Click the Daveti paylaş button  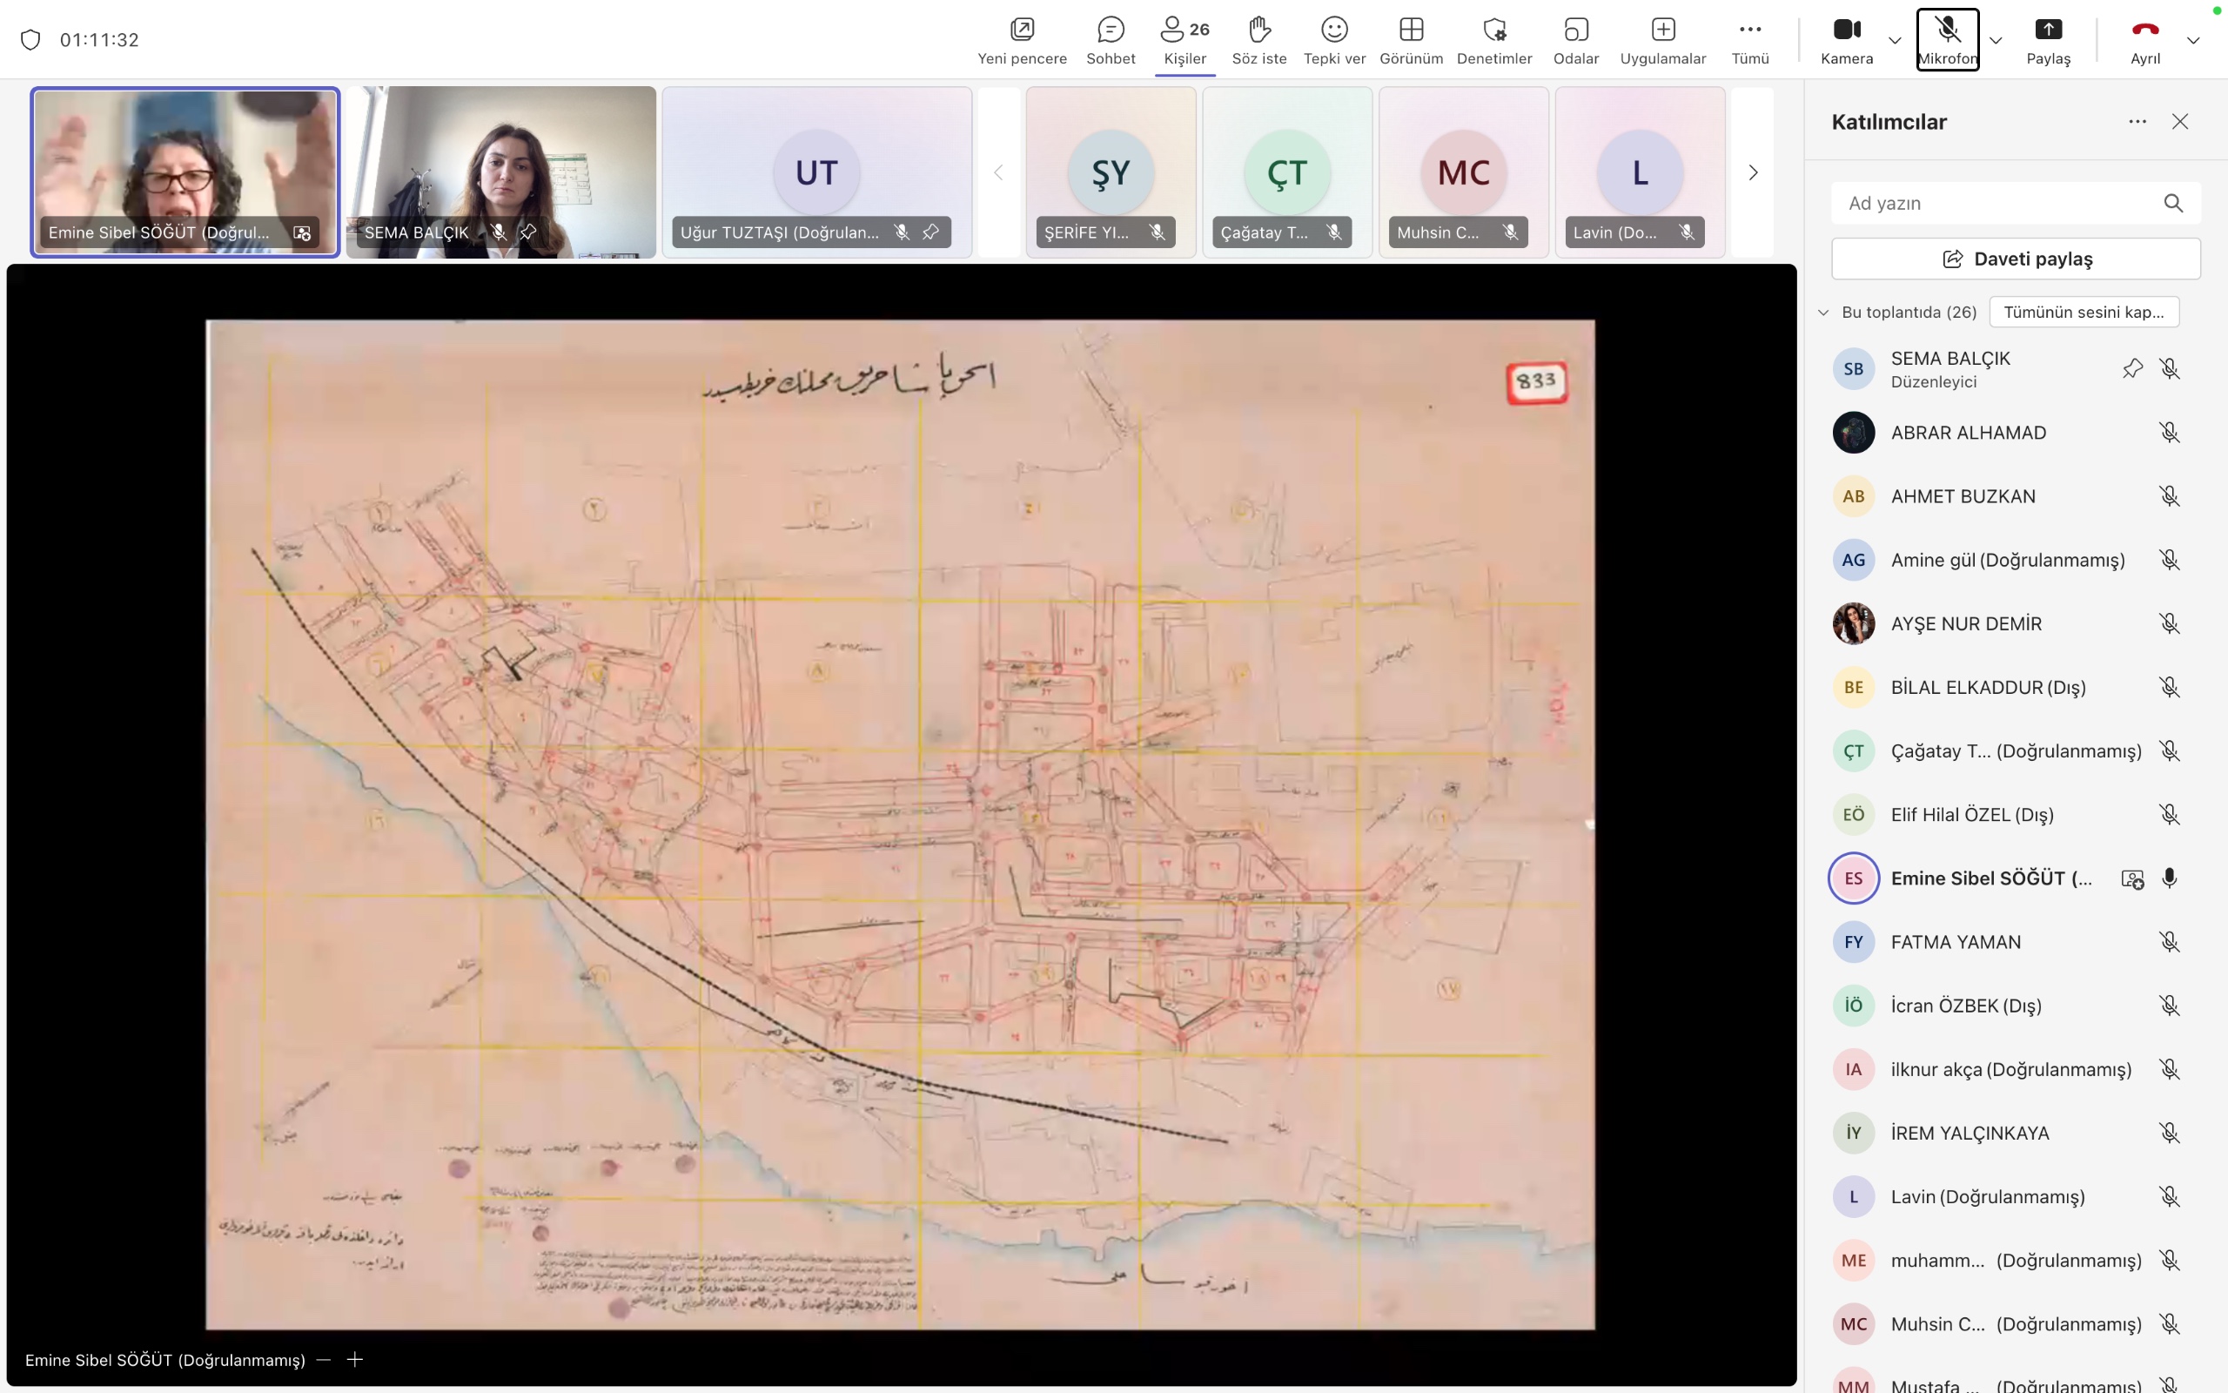2016,259
